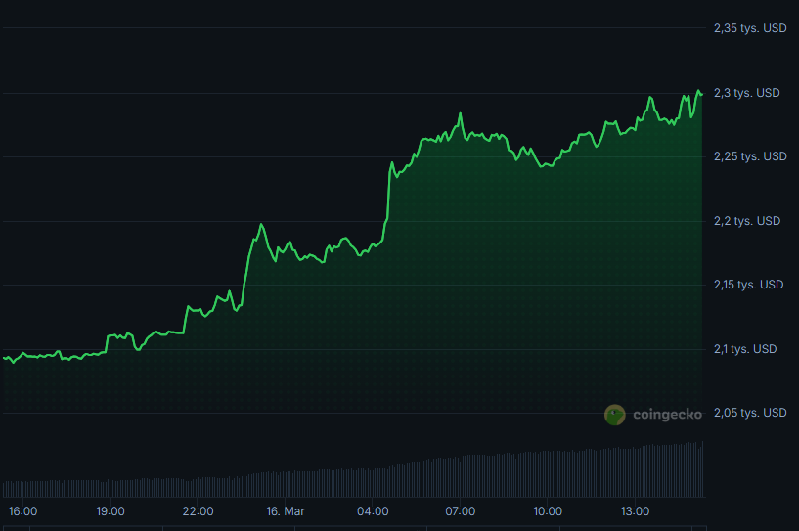Click the 2,3 tys. USD price label
The width and height of the screenshot is (799, 531).
pyautogui.click(x=747, y=93)
